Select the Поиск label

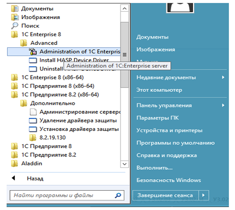[30, 26]
